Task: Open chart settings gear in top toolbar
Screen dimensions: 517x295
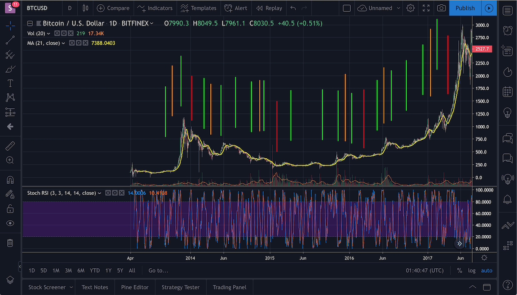Action: 411,8
